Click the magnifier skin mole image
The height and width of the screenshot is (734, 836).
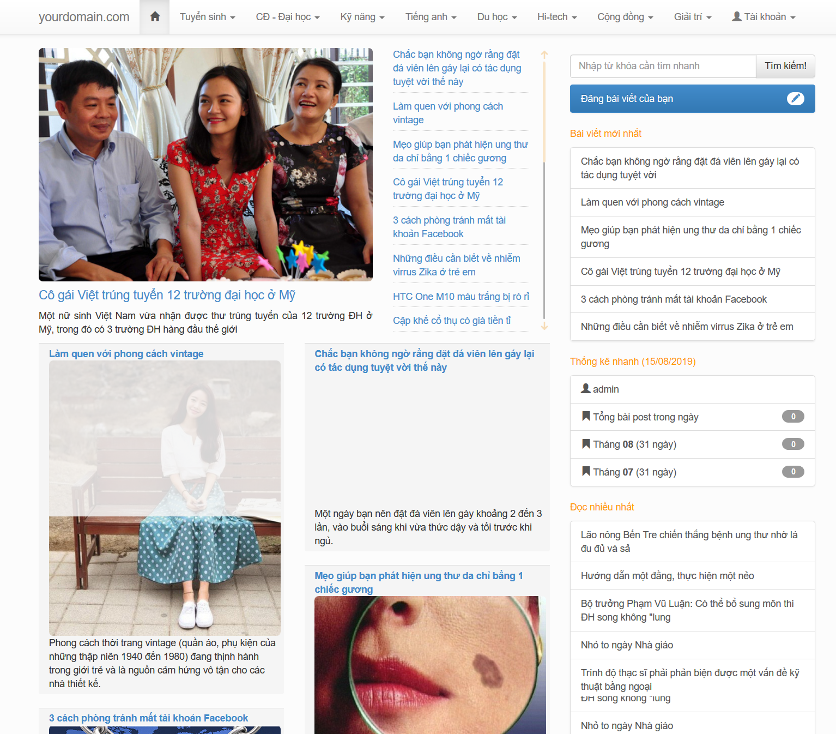430,665
